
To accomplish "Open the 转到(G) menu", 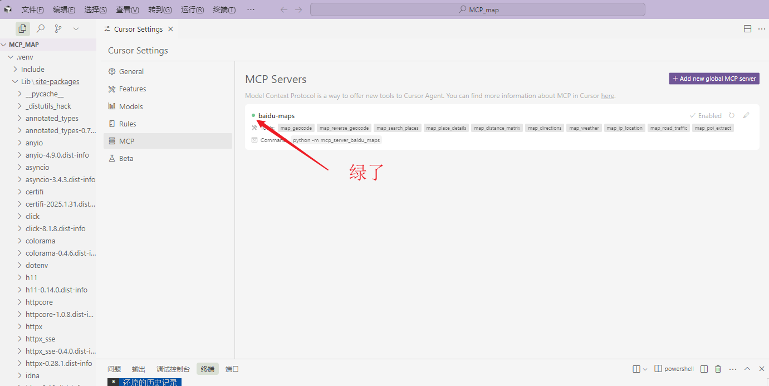I will 160,9.
